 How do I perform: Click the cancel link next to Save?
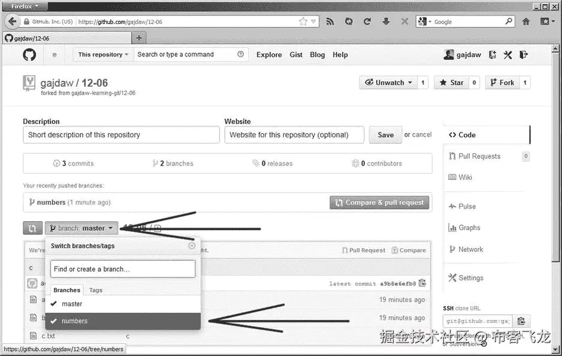[422, 134]
